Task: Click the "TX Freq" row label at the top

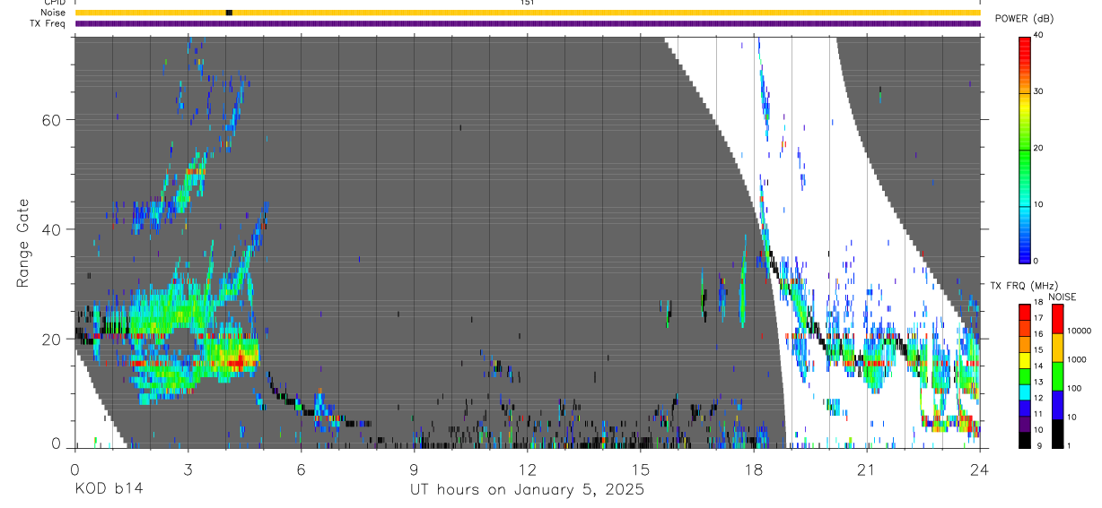Action: pos(49,23)
